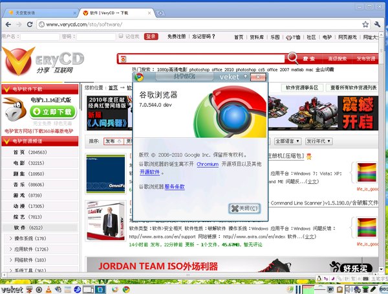388x294 pixels.
Task: Click the VeryCD search input field
Action: tap(203, 59)
